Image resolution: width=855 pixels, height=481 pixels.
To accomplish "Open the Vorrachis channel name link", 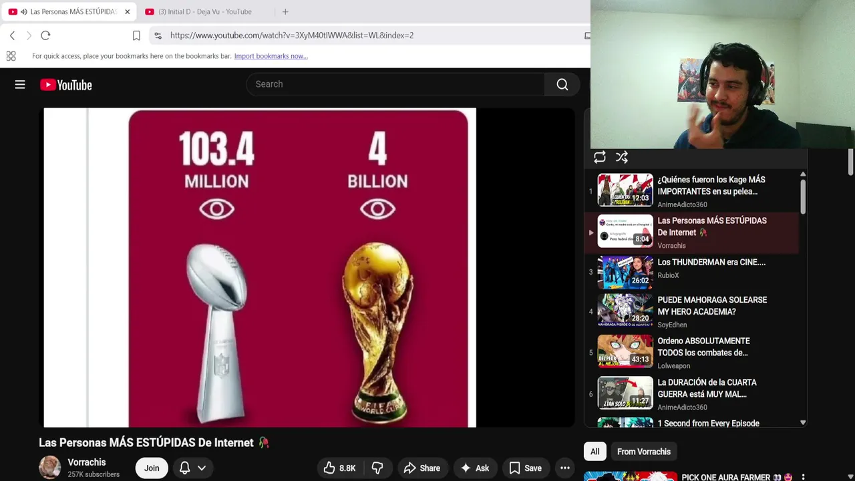I will coord(87,462).
